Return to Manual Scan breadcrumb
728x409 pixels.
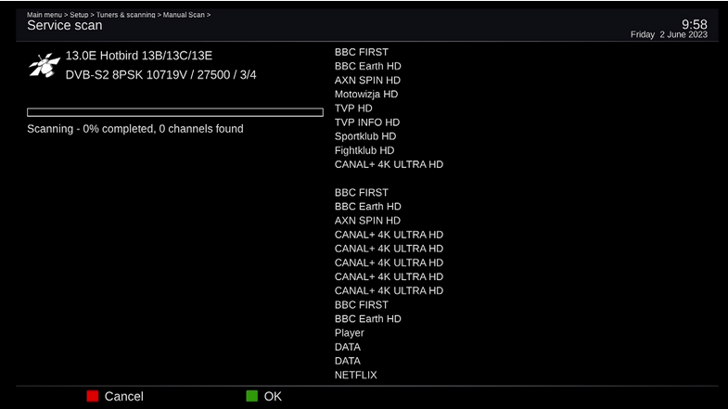click(x=184, y=15)
